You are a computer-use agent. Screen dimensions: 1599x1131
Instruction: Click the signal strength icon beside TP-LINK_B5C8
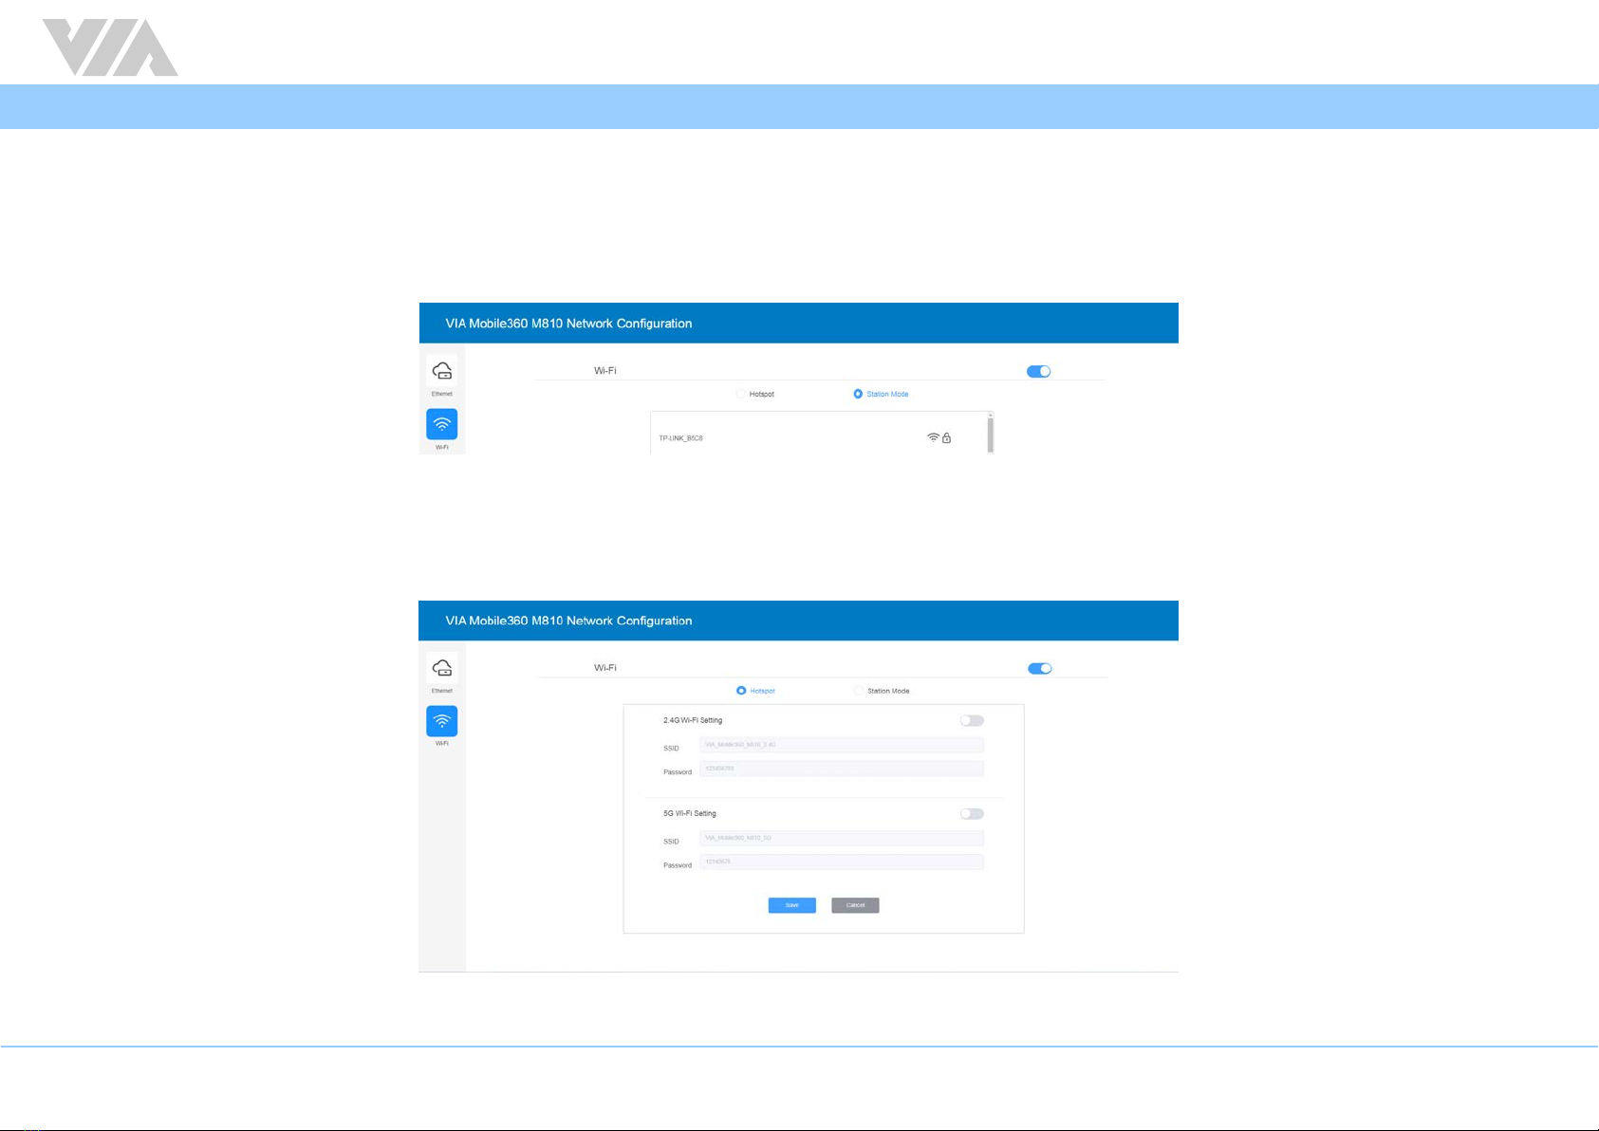coord(934,438)
